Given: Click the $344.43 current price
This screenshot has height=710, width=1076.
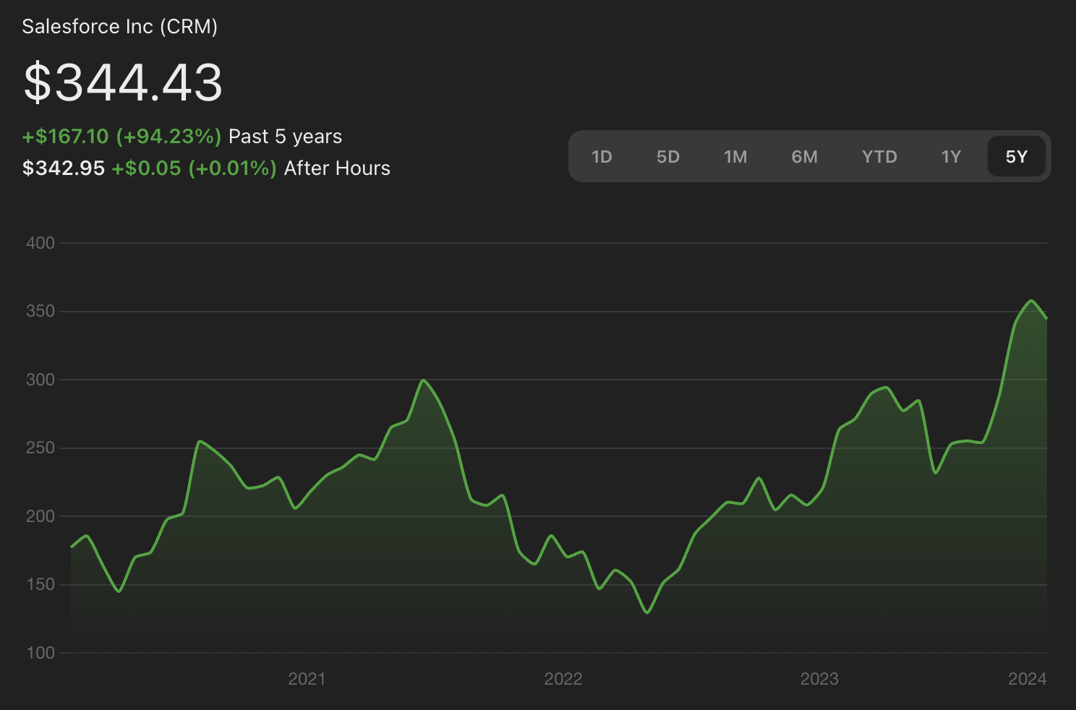Looking at the screenshot, I should 123,82.
